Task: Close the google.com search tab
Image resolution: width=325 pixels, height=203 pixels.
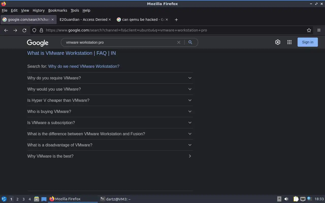Action: coord(53,20)
